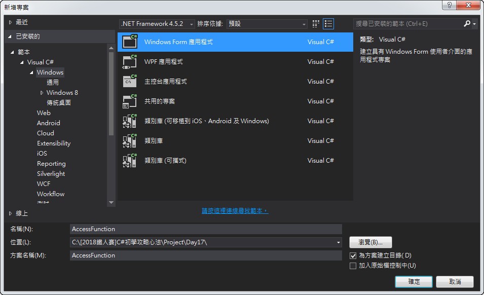Screen dimensions: 484x295
Task: Click the portable 類別庫 iOS Android icon
Action: point(130,121)
